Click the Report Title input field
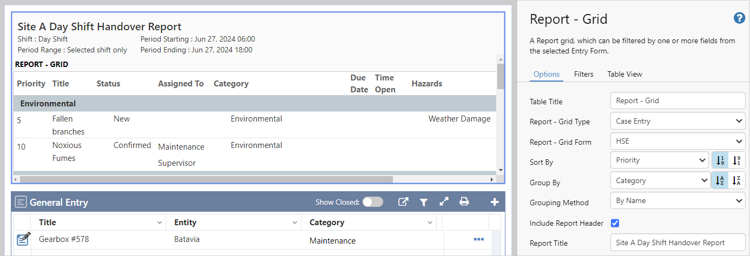This screenshot has width=750, height=256. coord(677,242)
